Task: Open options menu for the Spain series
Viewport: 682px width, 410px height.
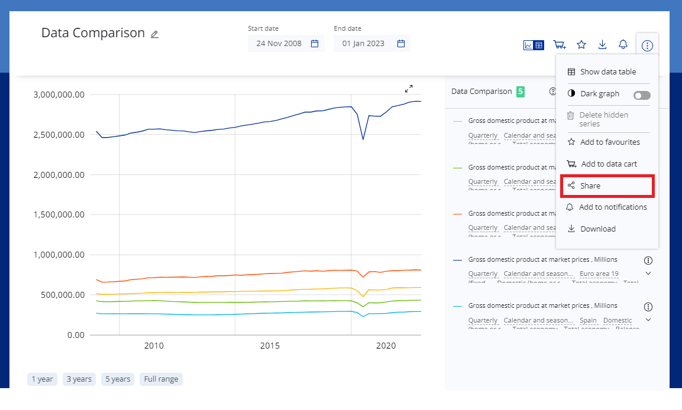Action: point(648,307)
